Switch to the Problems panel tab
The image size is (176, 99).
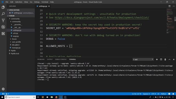tap(41, 59)
